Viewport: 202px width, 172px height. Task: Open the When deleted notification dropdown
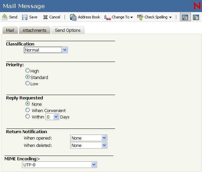89,145
